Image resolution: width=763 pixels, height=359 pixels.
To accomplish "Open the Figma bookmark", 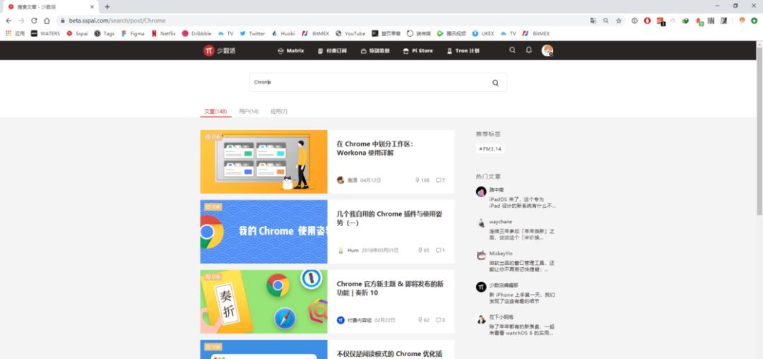I will pos(133,33).
